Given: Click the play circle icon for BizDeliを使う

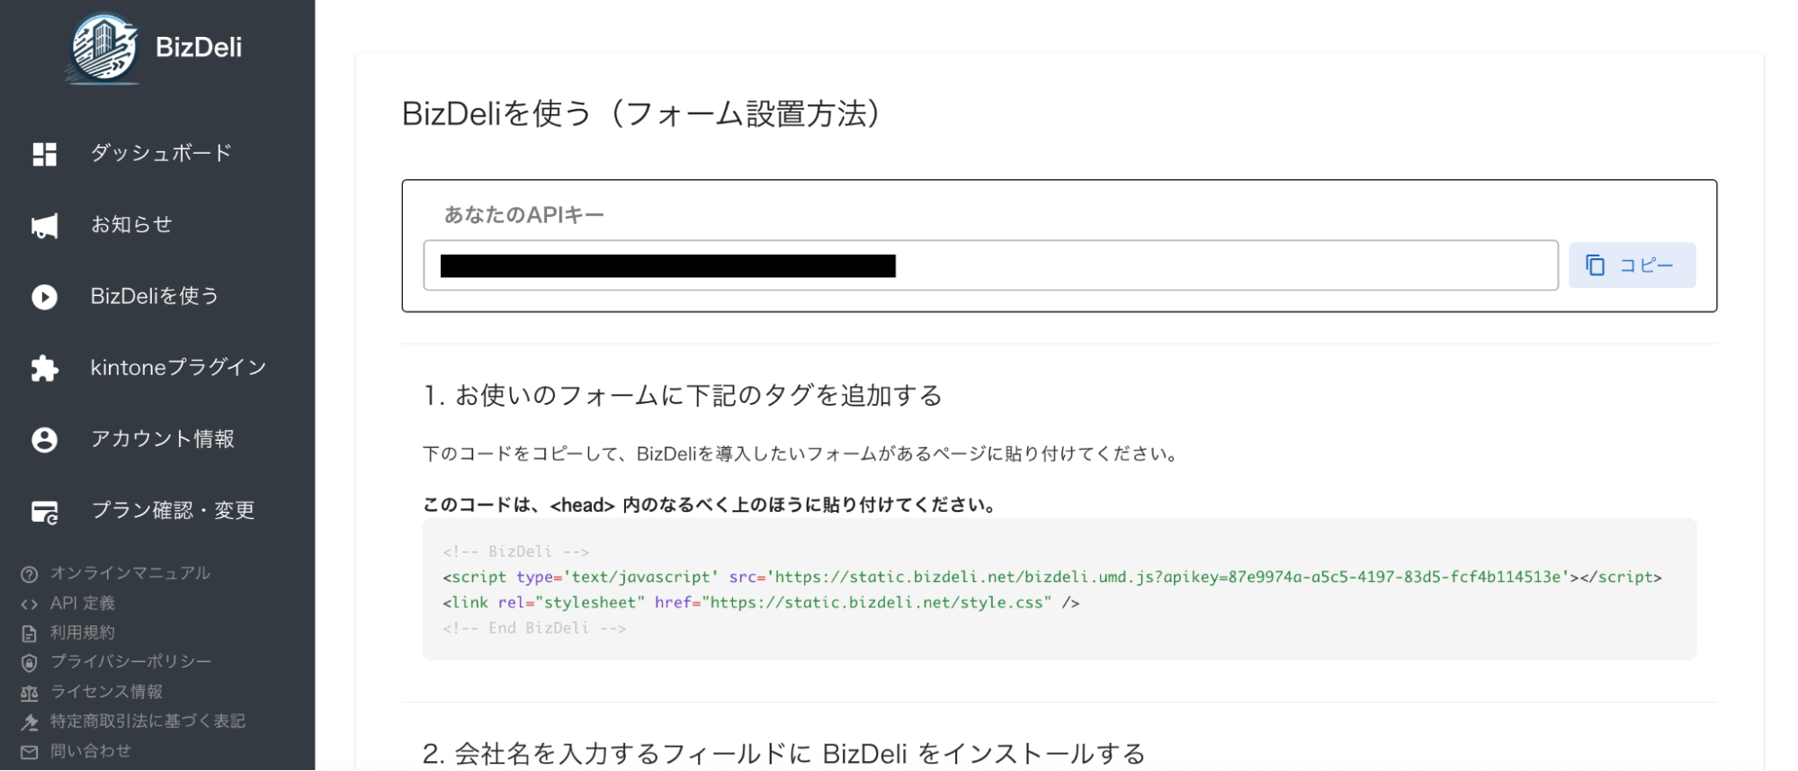Looking at the screenshot, I should 44,297.
